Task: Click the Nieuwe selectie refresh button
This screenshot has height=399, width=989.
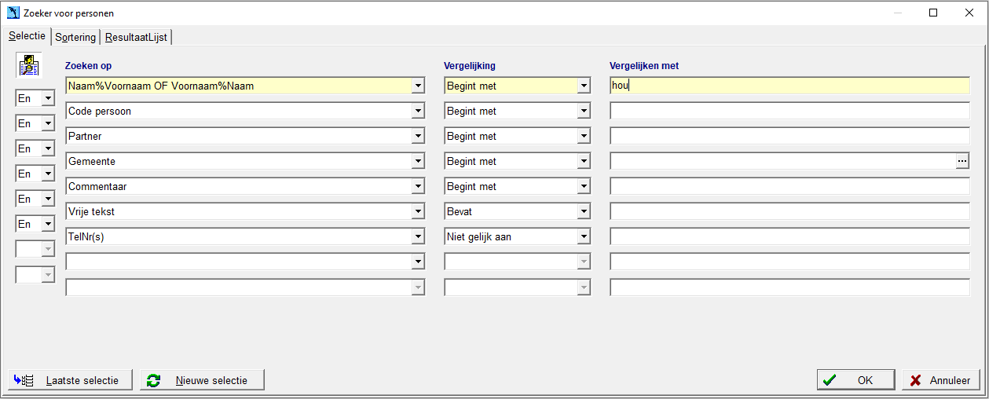Action: click(202, 380)
